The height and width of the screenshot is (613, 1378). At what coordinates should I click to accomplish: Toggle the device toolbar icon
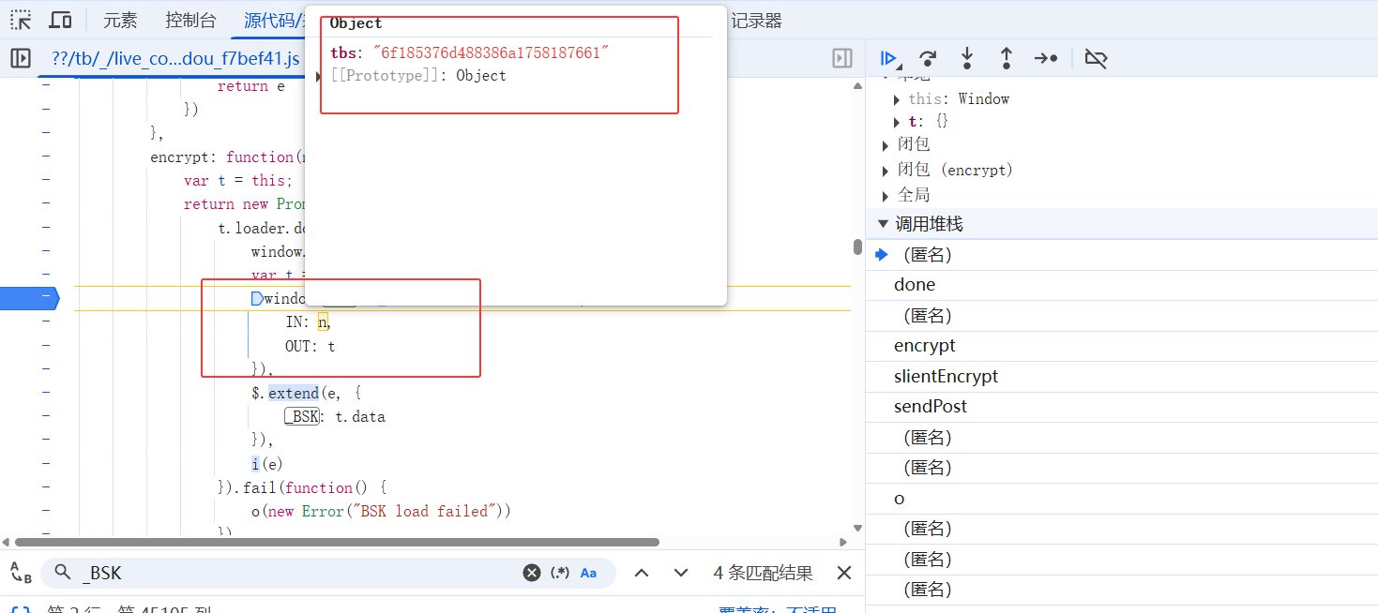click(x=61, y=20)
